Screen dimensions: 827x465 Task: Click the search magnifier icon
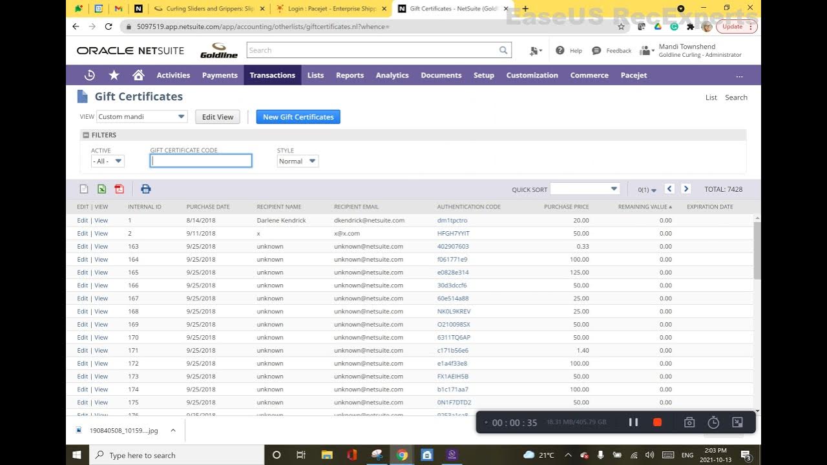click(x=503, y=50)
